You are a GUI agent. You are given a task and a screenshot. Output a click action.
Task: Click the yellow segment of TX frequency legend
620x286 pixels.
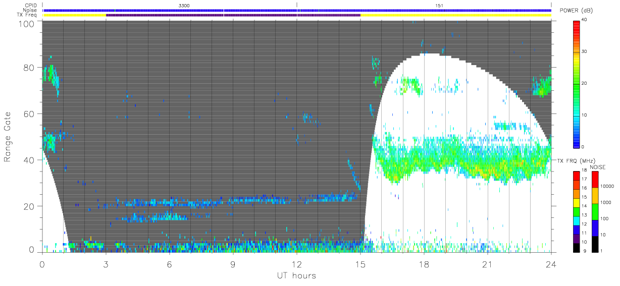click(x=577, y=203)
